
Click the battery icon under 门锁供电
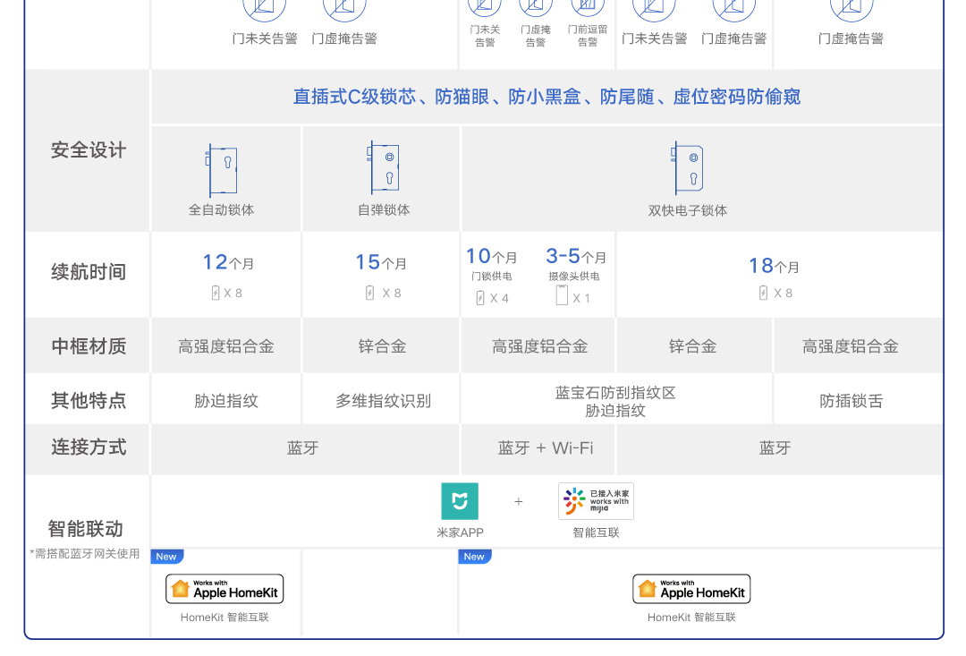pos(480,297)
